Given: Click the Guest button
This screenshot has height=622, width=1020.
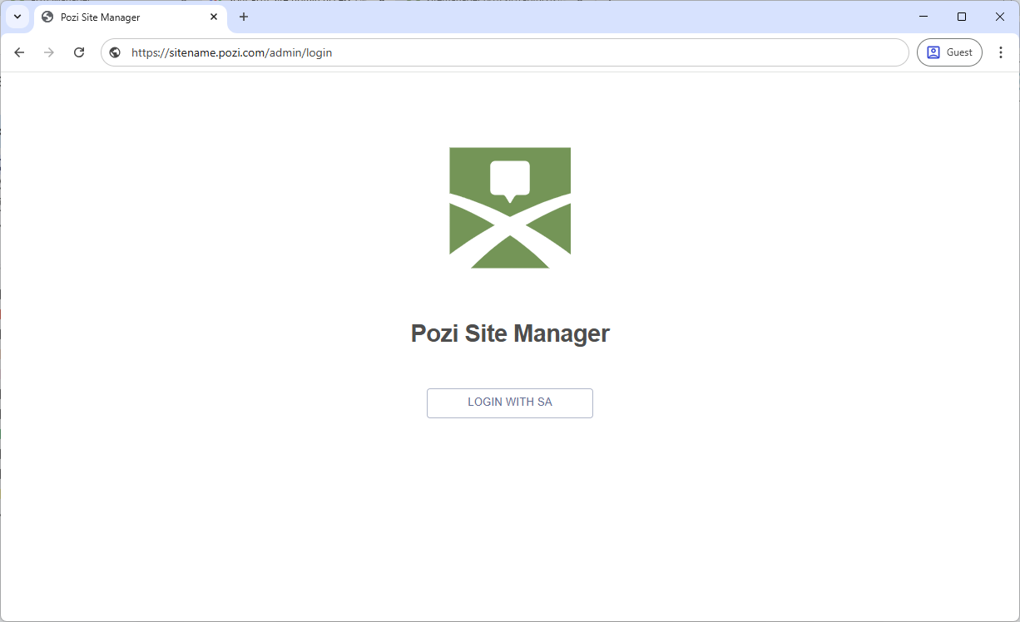Looking at the screenshot, I should tap(949, 52).
